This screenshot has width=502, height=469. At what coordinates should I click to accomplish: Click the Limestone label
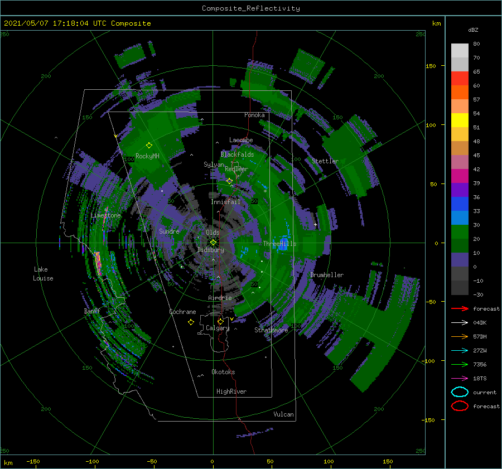coord(105,215)
